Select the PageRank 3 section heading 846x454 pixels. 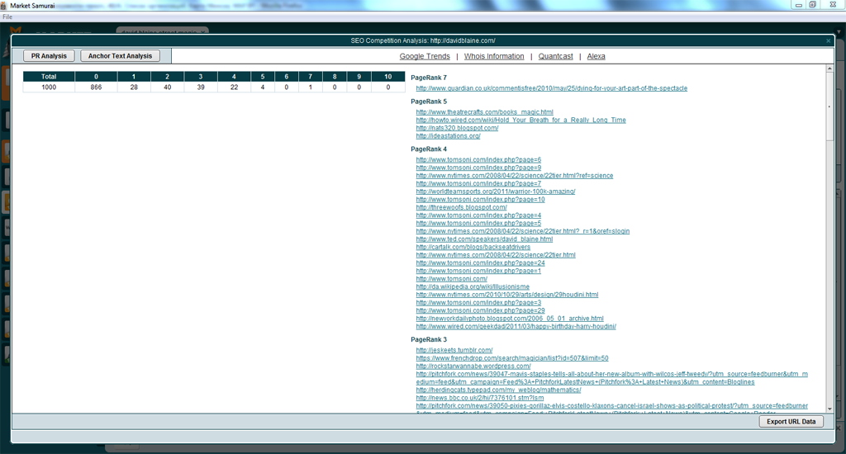(x=429, y=340)
